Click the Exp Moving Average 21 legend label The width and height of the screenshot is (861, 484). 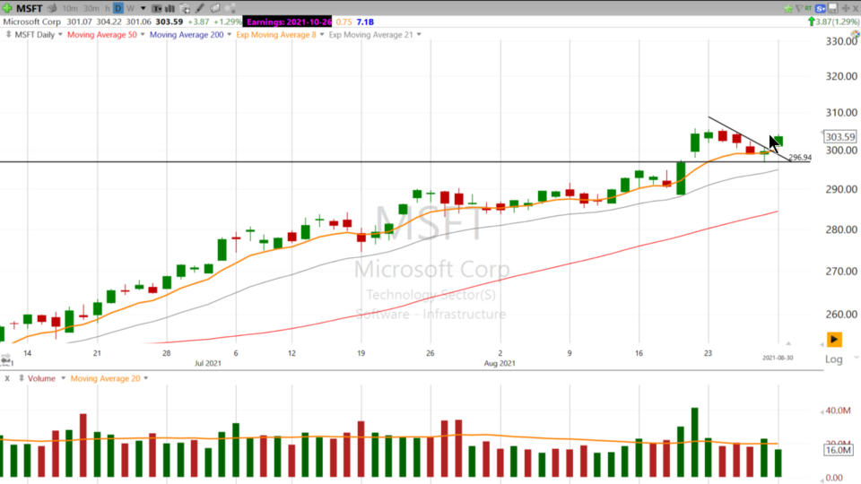(x=370, y=35)
